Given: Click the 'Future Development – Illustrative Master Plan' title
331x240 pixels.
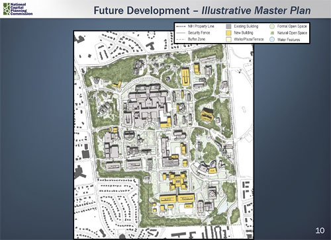Looking at the screenshot, I should coord(202,11).
